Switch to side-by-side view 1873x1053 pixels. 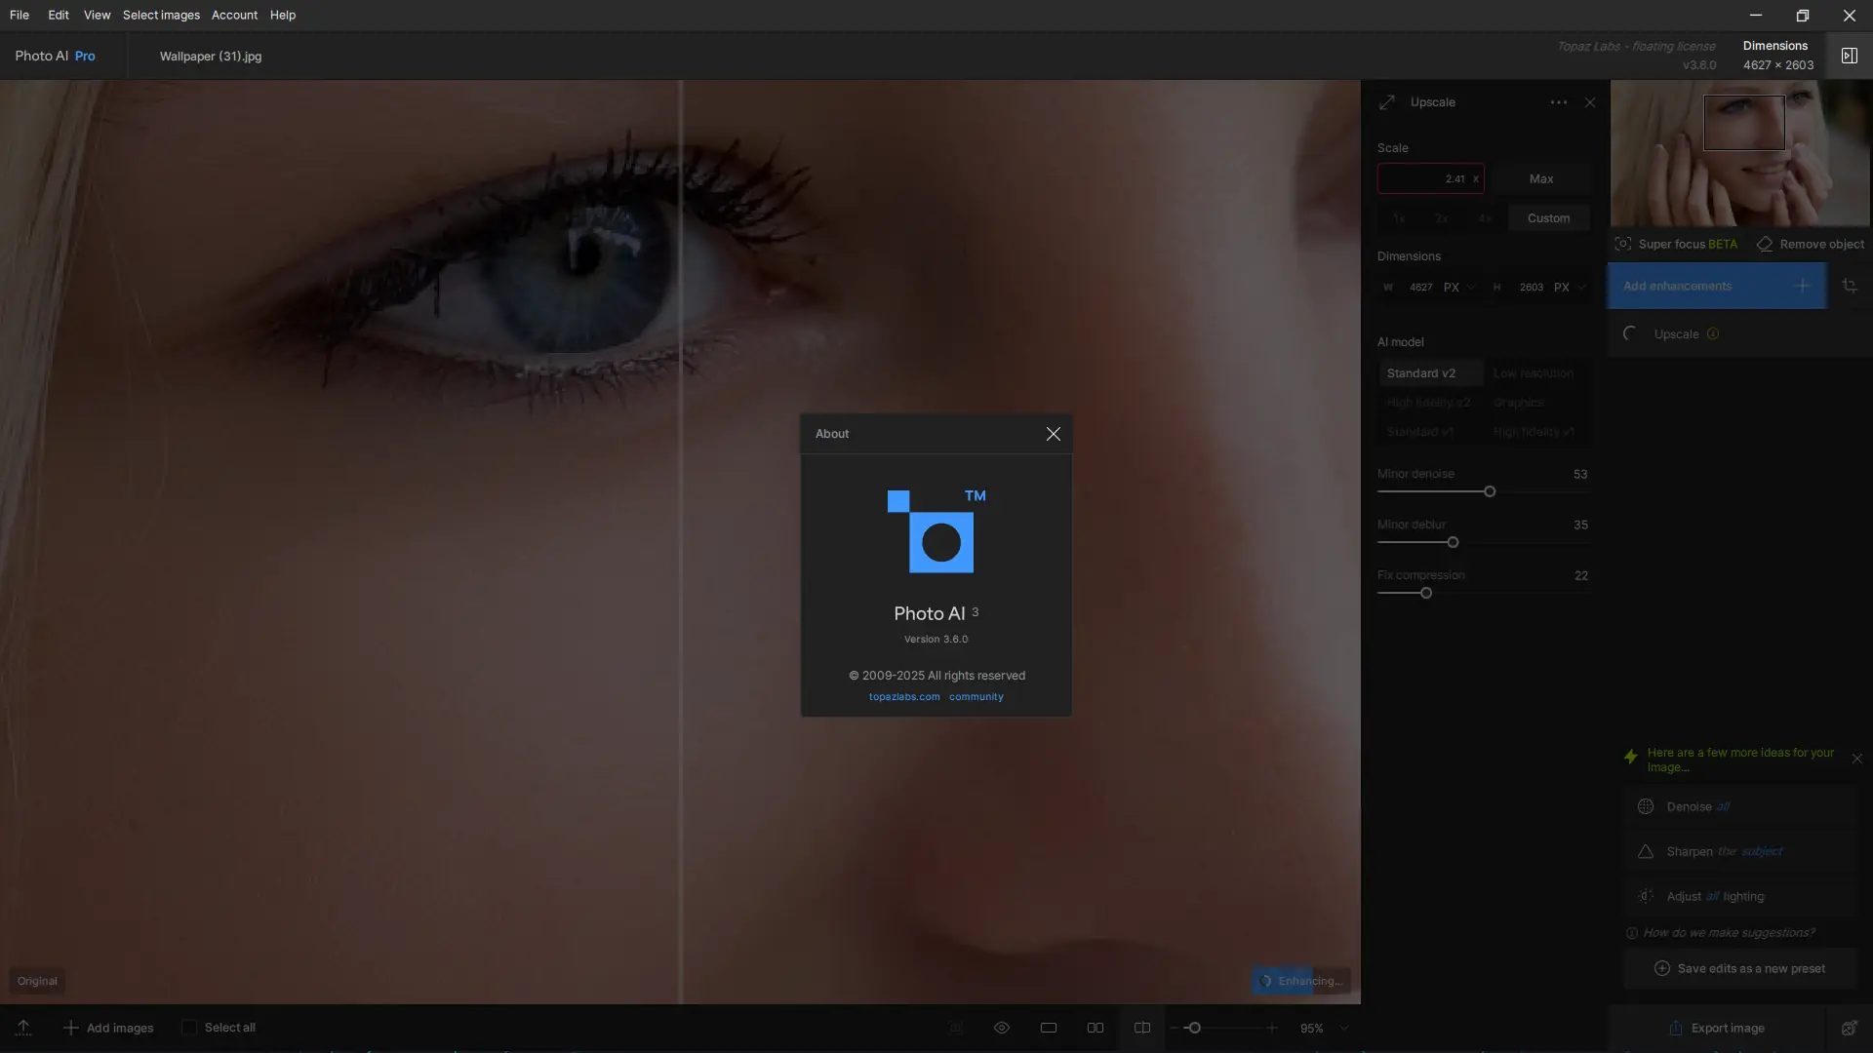pyautogui.click(x=1096, y=1028)
